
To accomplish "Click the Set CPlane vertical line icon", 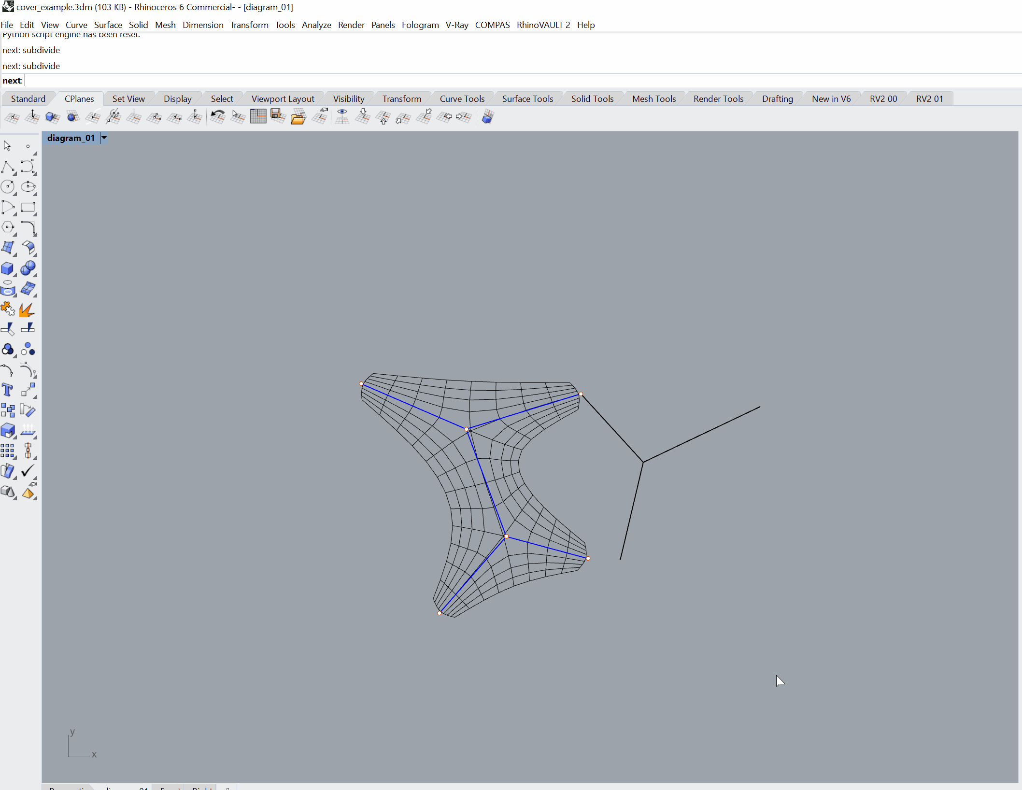I will (x=134, y=116).
